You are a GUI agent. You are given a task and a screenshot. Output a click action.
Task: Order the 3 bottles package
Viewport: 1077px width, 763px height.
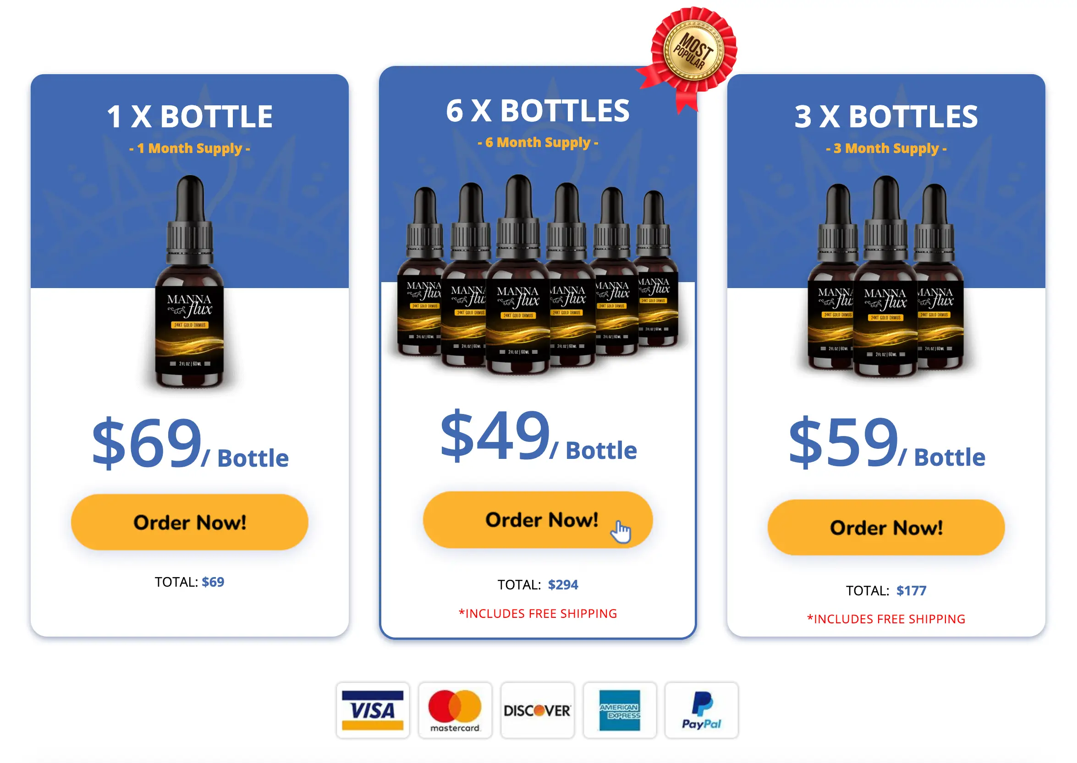point(886,528)
